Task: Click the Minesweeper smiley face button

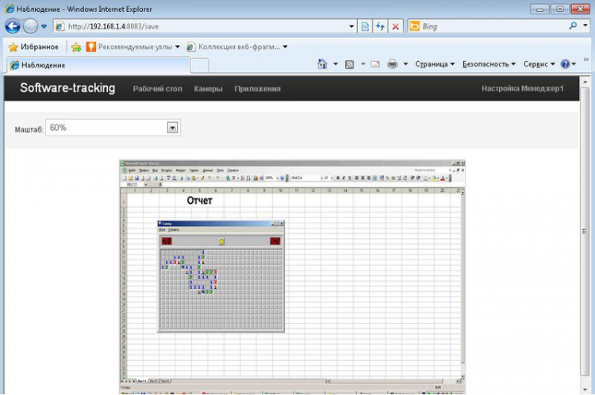Action: tap(221, 241)
